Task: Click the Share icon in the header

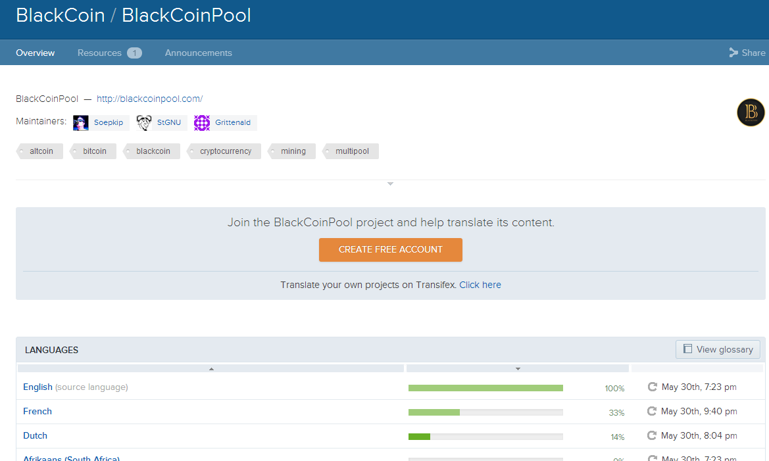Action: [733, 53]
